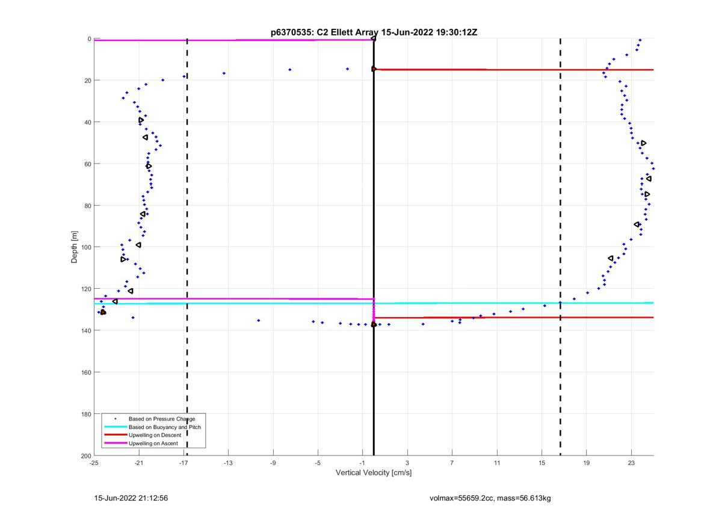Click x-axis tick label '11'
The height and width of the screenshot is (512, 722).
497,463
